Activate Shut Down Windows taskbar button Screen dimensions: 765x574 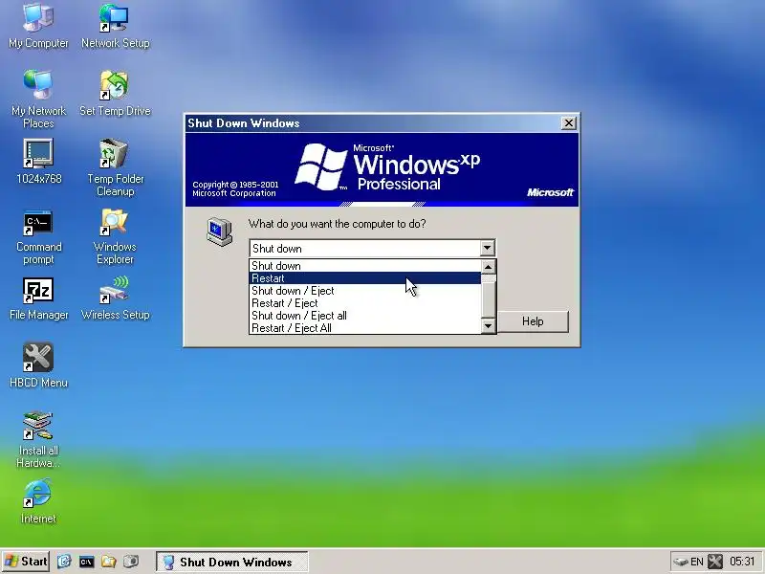(x=232, y=562)
